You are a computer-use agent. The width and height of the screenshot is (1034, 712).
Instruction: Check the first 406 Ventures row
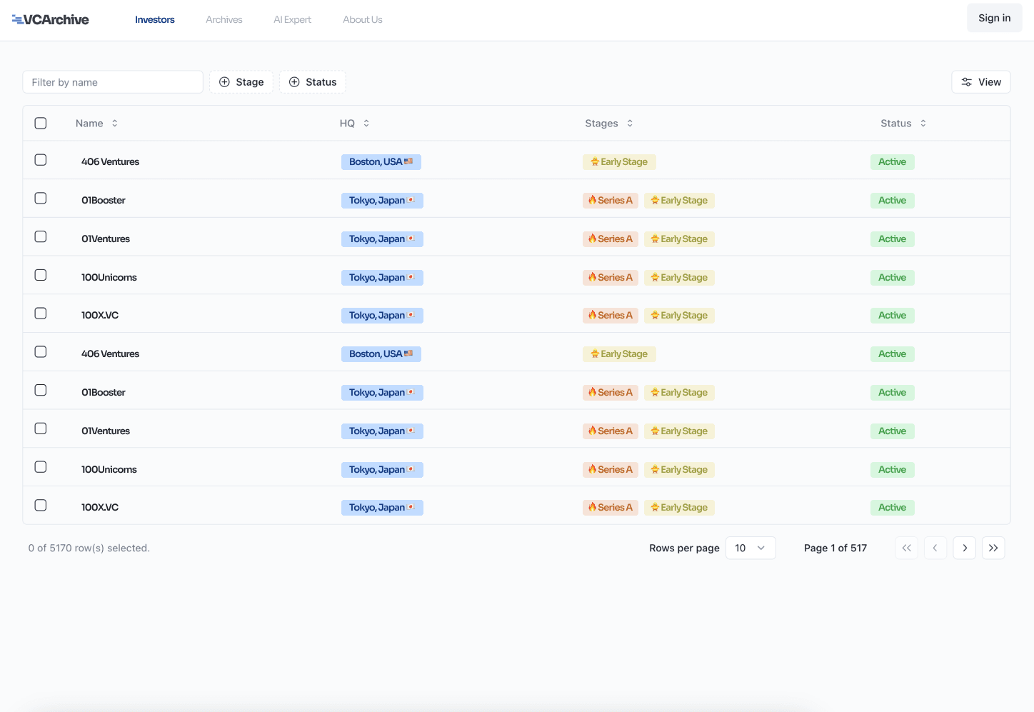[41, 160]
